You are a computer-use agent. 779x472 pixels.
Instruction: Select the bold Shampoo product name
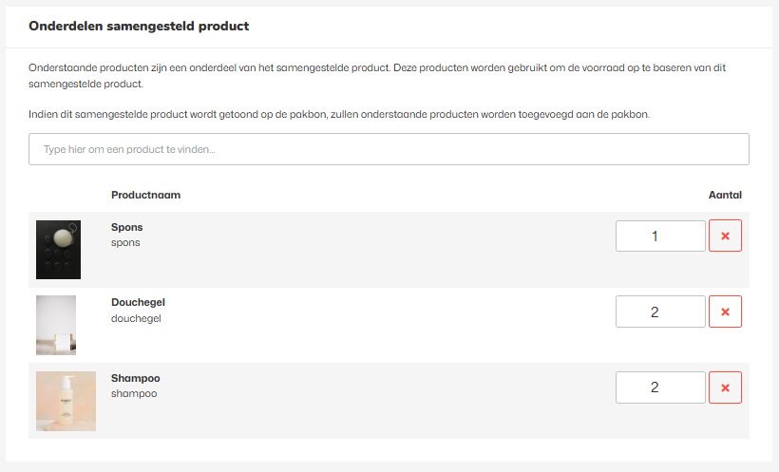tap(135, 378)
